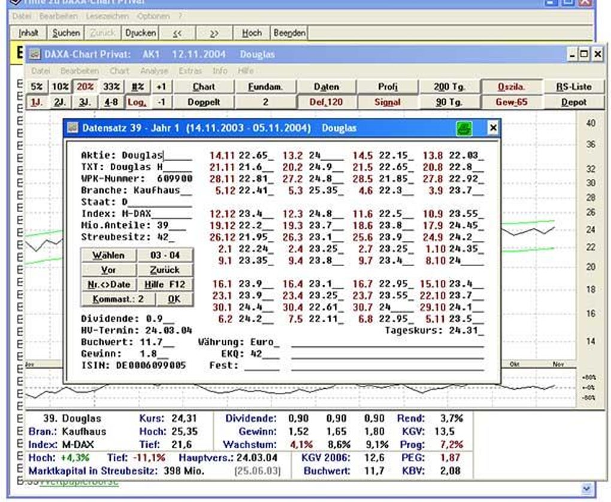Click the Datensatz dialog title bar icon
Image resolution: width=611 pixels, height=502 pixels.
72,128
